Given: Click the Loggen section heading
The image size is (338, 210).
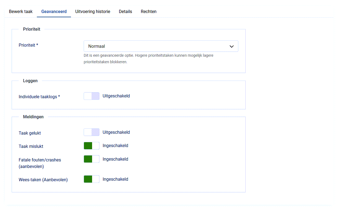Looking at the screenshot, I should (30, 81).
